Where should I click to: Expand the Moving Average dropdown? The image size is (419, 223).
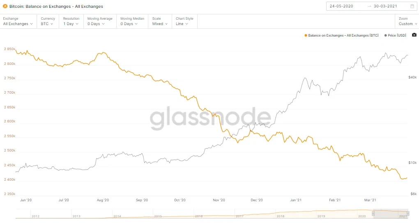tap(98, 24)
